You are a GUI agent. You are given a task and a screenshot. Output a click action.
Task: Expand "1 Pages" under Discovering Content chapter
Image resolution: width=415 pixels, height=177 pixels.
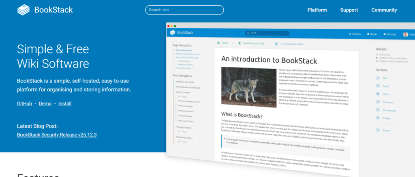coord(183,142)
